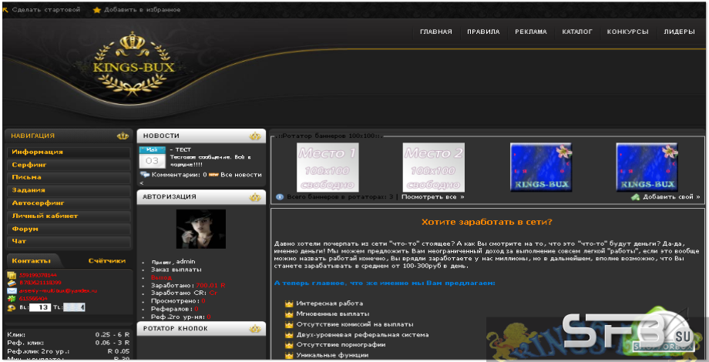Click the calendar date icon in news
Image resolution: width=709 pixels, height=362 pixels.
[x=152, y=157]
